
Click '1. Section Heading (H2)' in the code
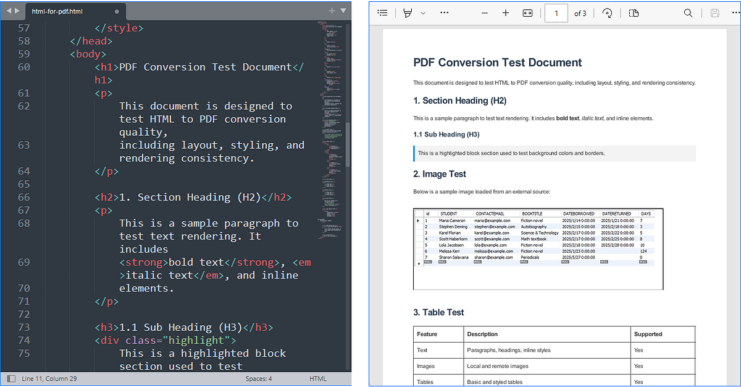[190, 197]
